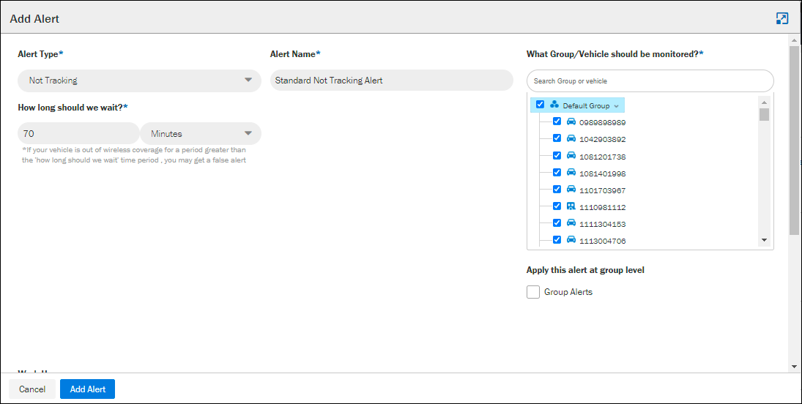This screenshot has height=404, width=802.
Task: Click the vehicle list scrollbar up arrow
Action: [764, 102]
